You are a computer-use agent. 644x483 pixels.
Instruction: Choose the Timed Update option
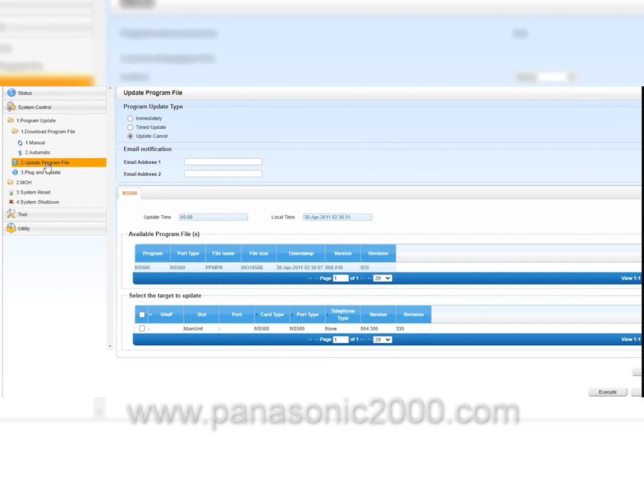click(x=131, y=128)
